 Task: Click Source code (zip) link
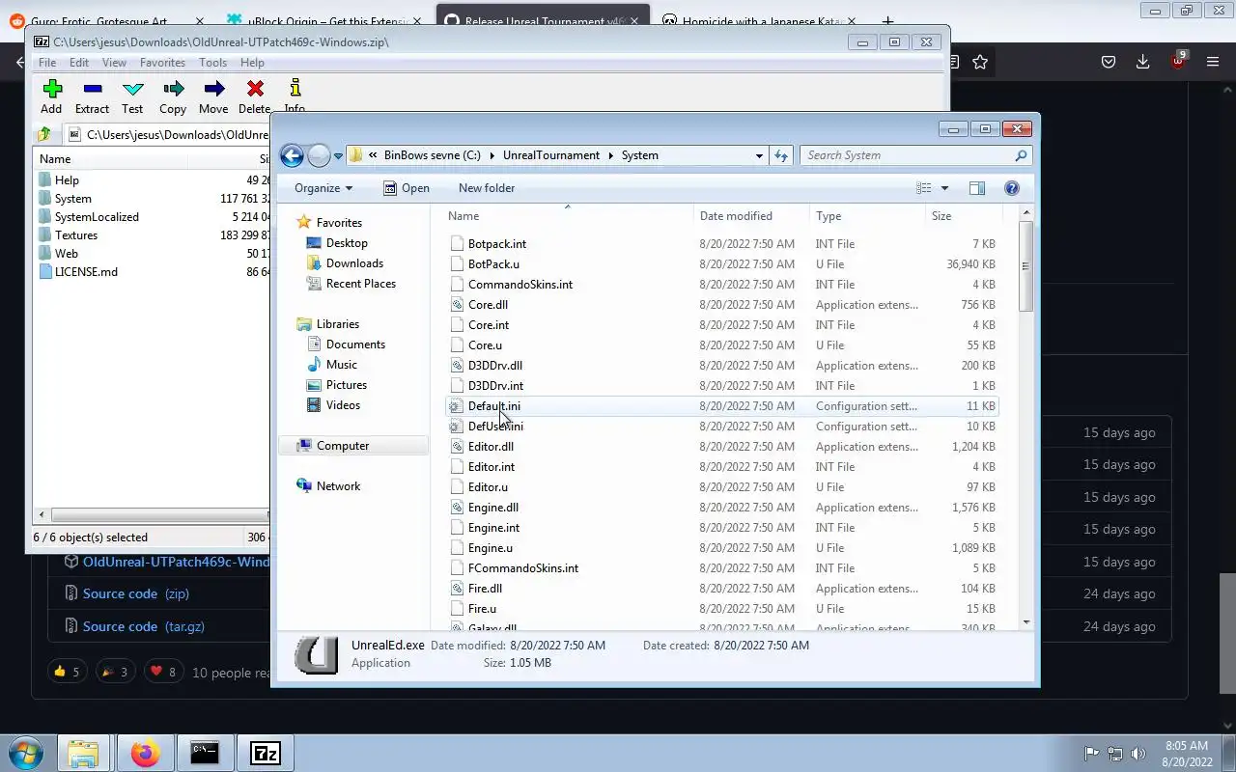click(136, 593)
